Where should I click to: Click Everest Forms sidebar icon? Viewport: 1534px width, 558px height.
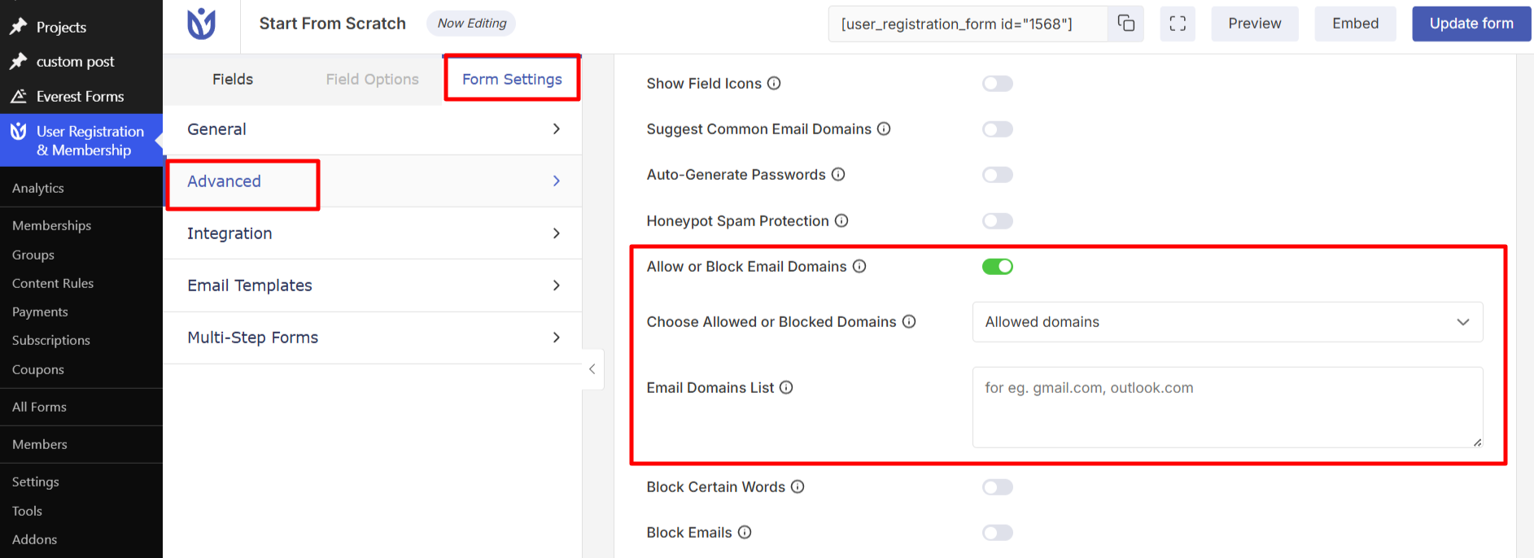tap(19, 96)
